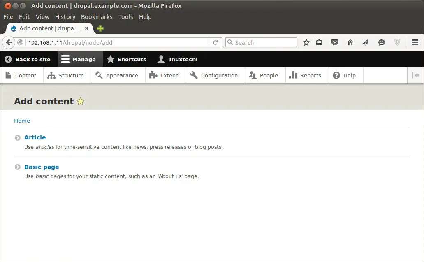Go back to site
The width and height of the screenshot is (424, 262).
click(x=28, y=59)
